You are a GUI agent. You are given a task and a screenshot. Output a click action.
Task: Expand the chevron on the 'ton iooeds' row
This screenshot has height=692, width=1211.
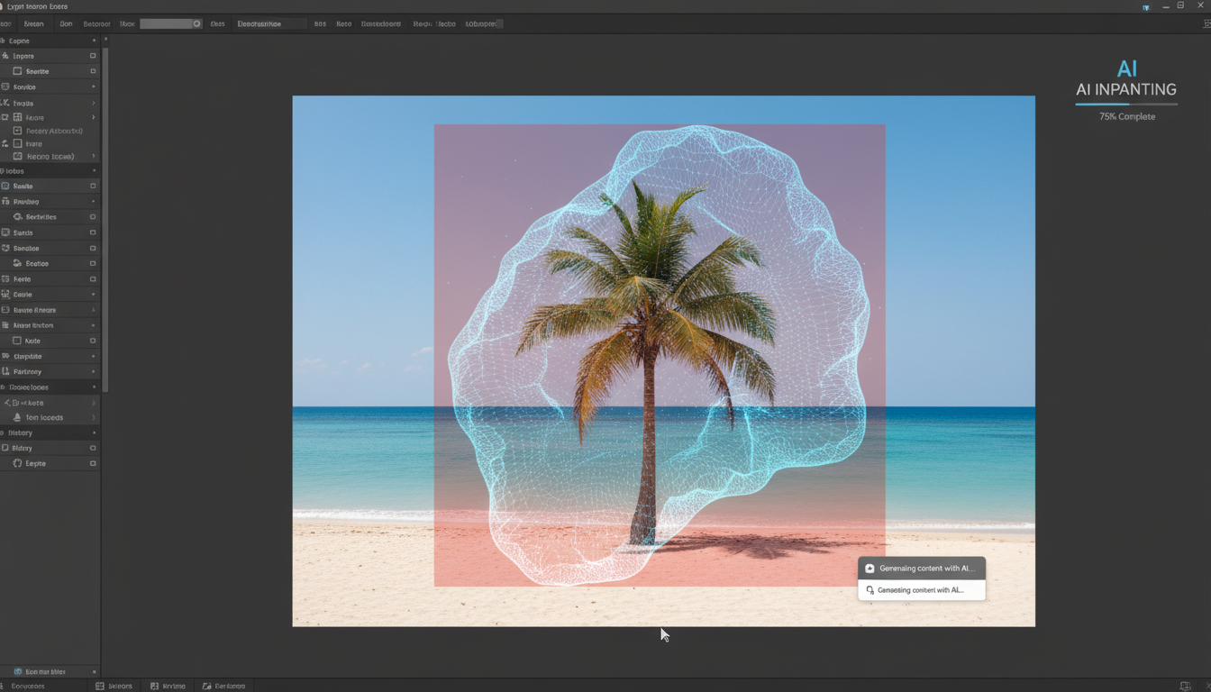click(x=93, y=417)
